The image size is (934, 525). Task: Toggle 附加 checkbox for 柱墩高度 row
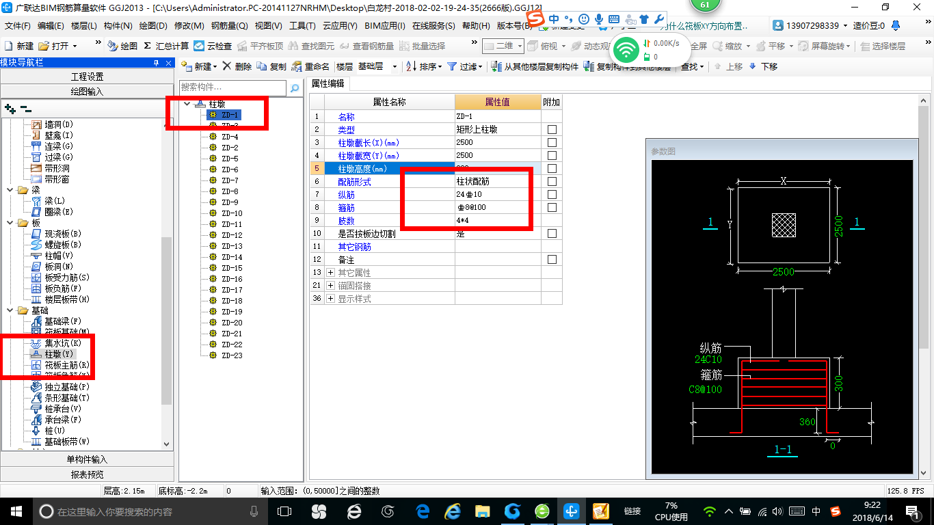click(x=552, y=169)
